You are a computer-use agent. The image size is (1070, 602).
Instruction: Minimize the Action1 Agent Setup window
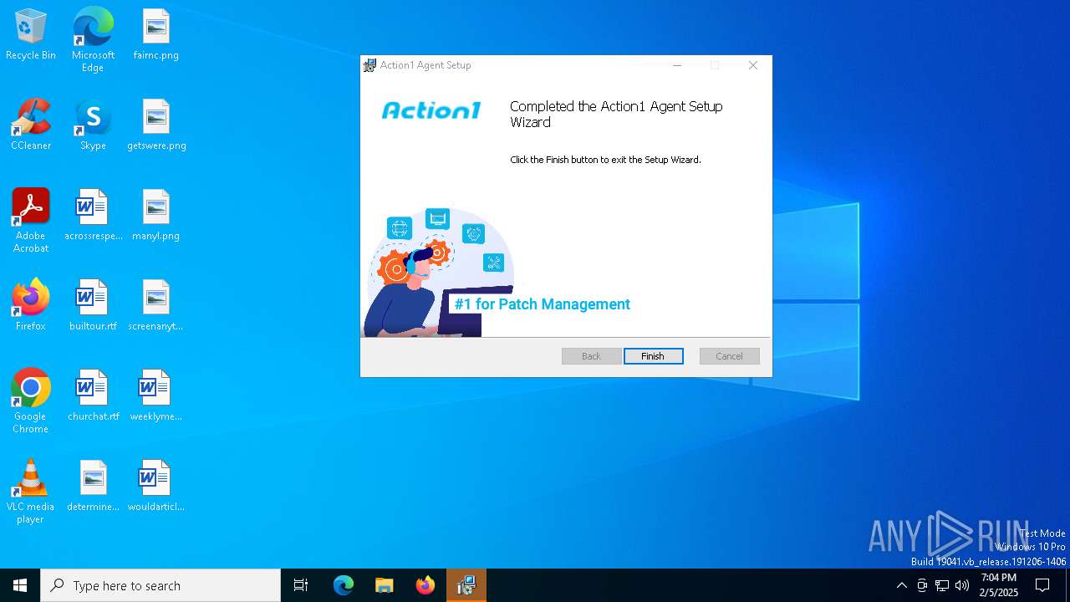point(677,65)
